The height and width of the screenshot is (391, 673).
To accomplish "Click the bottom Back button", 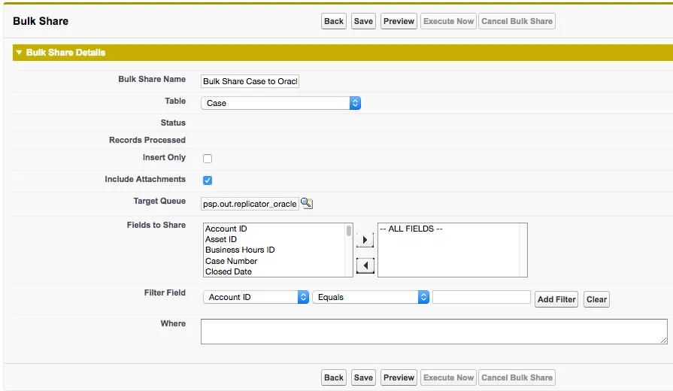I will [x=334, y=377].
